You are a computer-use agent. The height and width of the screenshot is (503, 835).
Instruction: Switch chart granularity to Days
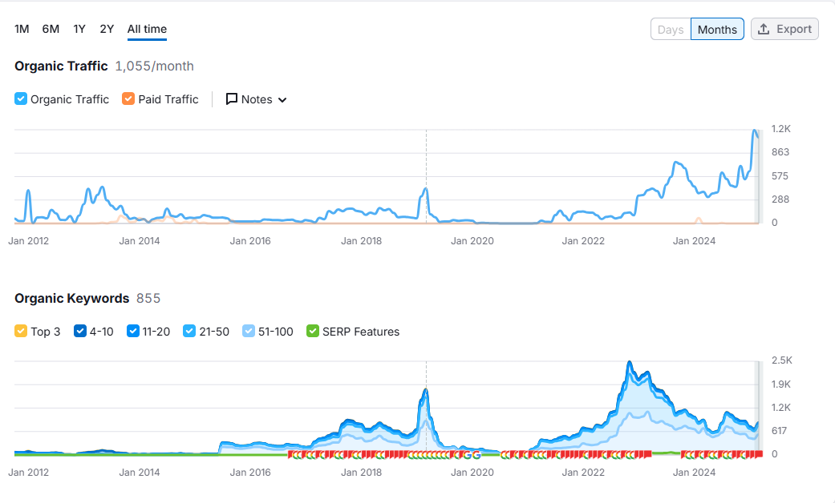pos(671,30)
